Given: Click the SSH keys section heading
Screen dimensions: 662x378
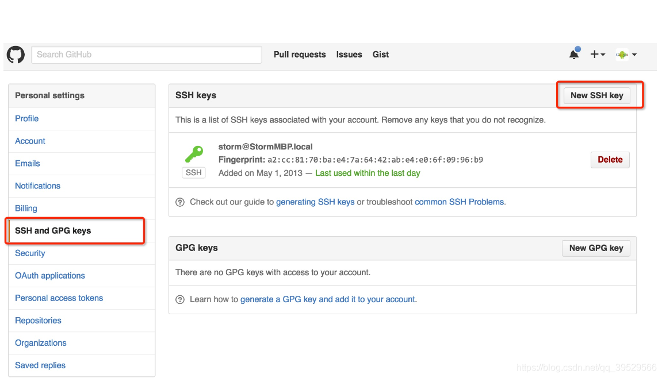Looking at the screenshot, I should coord(196,95).
